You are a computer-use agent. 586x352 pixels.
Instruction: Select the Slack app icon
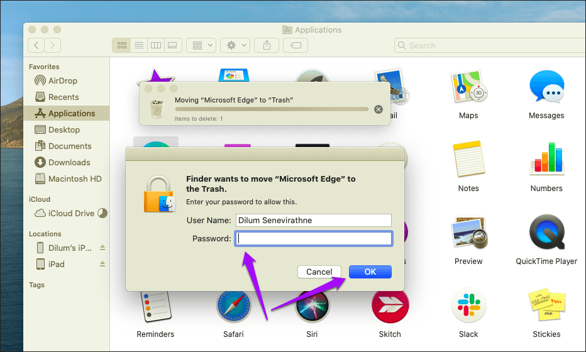point(468,305)
